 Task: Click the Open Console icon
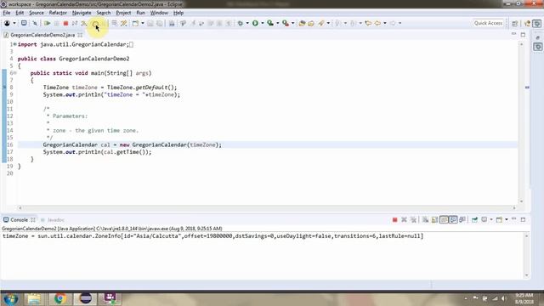[499, 219]
